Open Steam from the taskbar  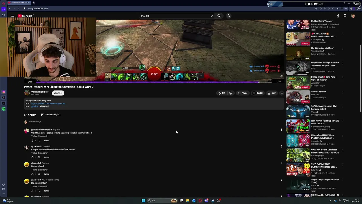[x=212, y=201]
